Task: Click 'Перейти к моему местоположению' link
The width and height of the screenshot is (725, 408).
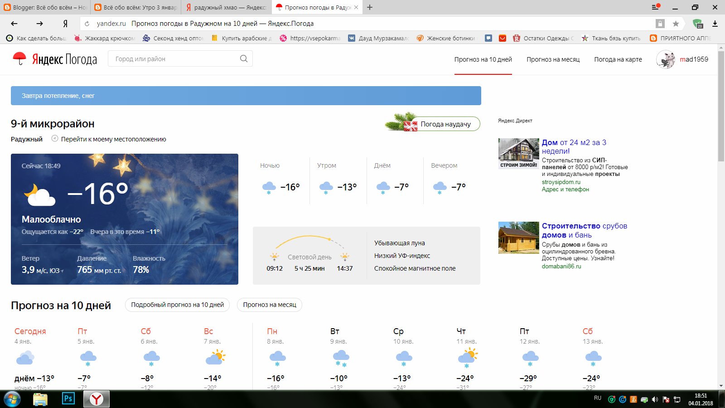Action: pyautogui.click(x=114, y=139)
